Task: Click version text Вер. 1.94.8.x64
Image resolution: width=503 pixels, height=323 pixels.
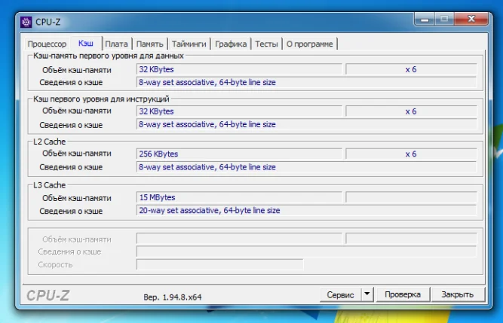Action: pyautogui.click(x=172, y=297)
